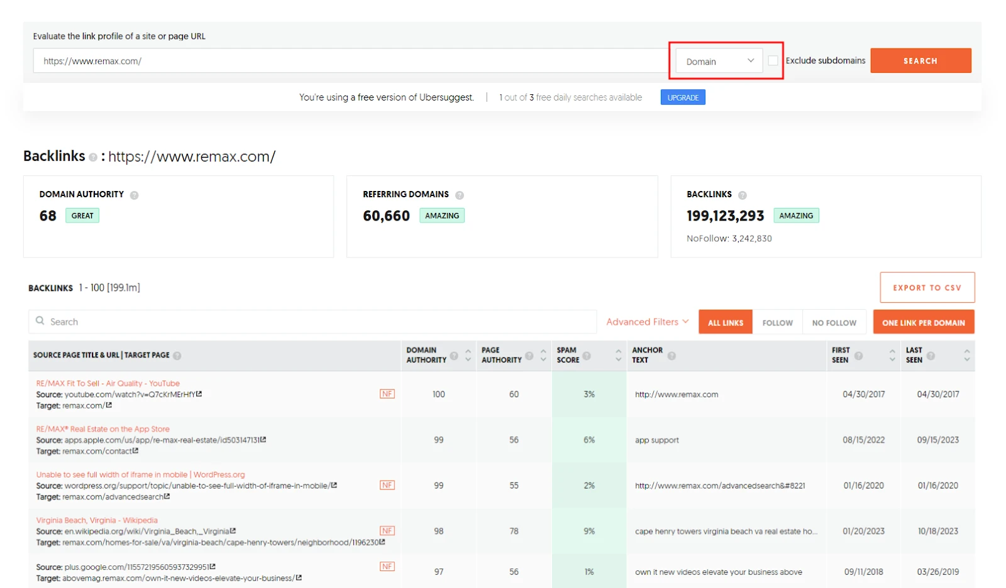Open remax.com/contact target external link icon
The image size is (1006, 588).
tap(136, 451)
